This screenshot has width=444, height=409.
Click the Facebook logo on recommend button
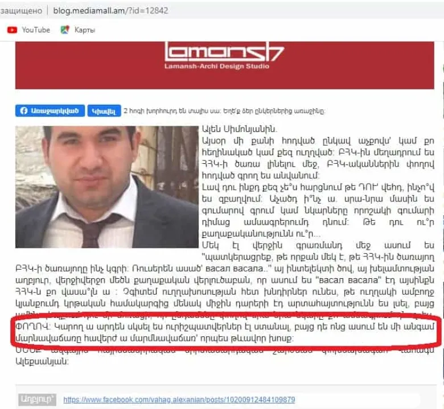coord(24,111)
